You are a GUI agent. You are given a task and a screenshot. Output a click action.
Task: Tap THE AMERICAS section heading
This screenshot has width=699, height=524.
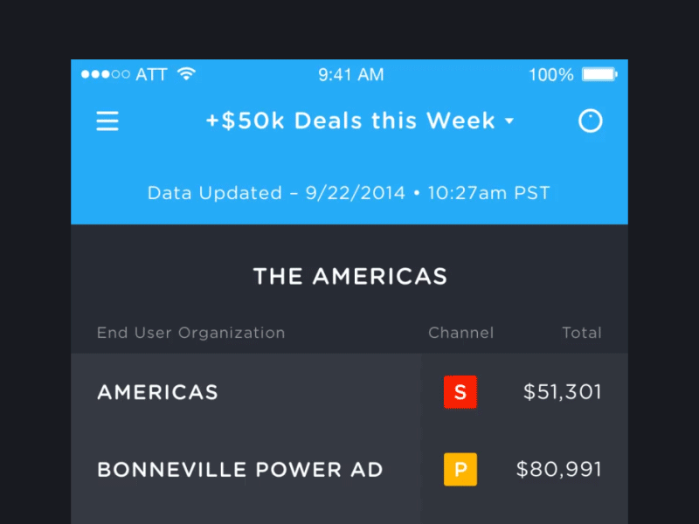click(x=349, y=277)
